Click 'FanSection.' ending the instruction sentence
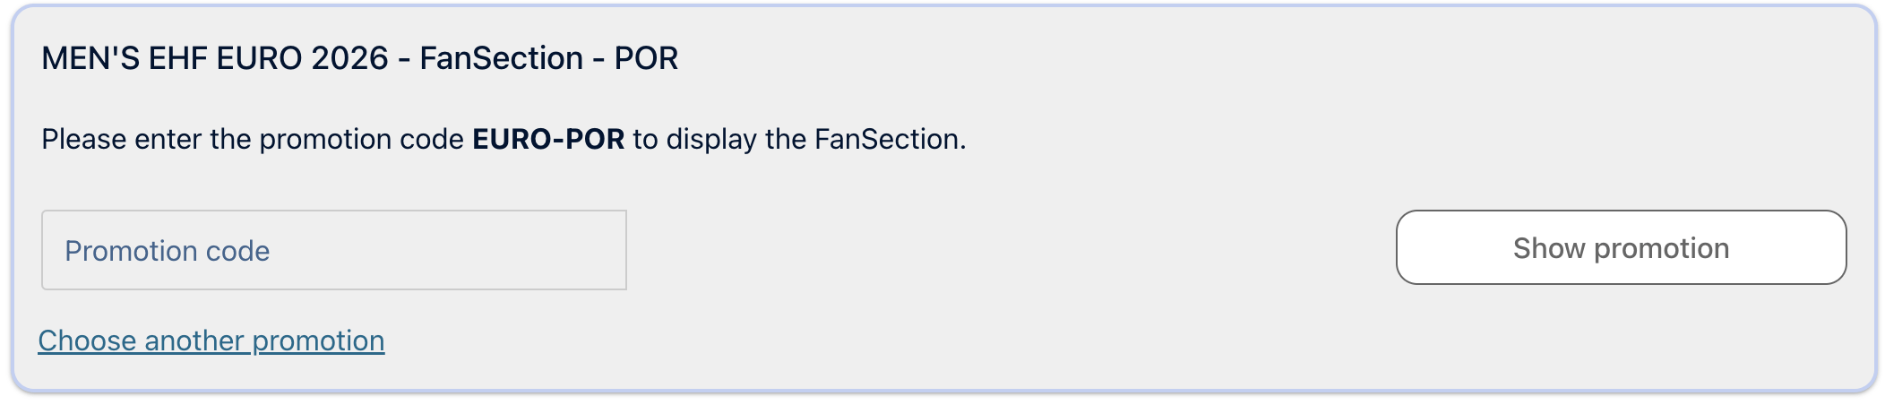The height and width of the screenshot is (405, 1885). pos(890,139)
